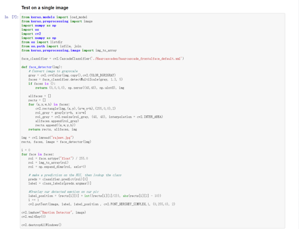Viewport: 299px width, 229px height.
Task: Click the label_position assignment line
Action: (x=95, y=196)
